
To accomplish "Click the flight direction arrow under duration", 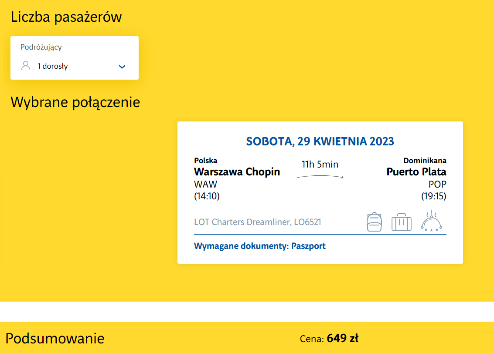I will (x=320, y=177).
